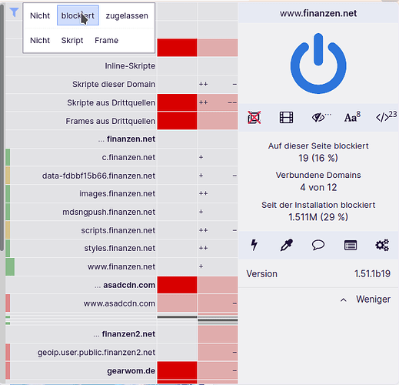Set local rule cell for Frames aus Drittquellen

pos(218,121)
